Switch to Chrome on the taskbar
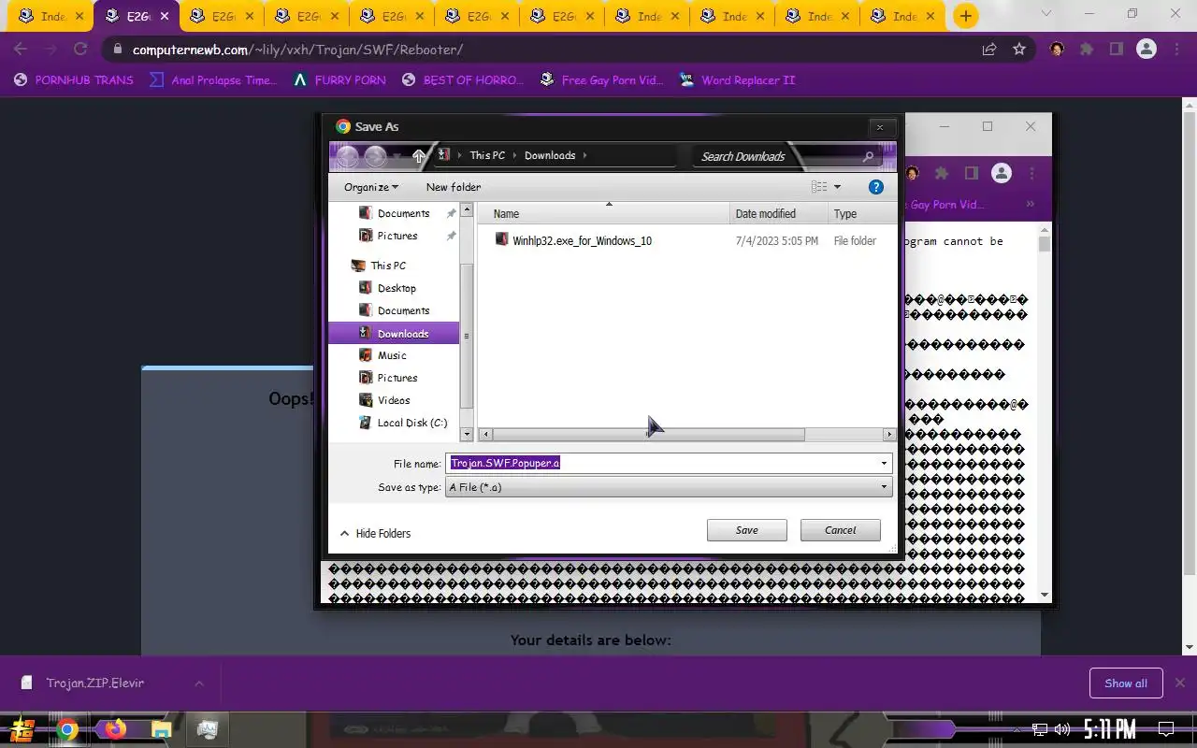This screenshot has height=748, width=1197. tap(67, 729)
